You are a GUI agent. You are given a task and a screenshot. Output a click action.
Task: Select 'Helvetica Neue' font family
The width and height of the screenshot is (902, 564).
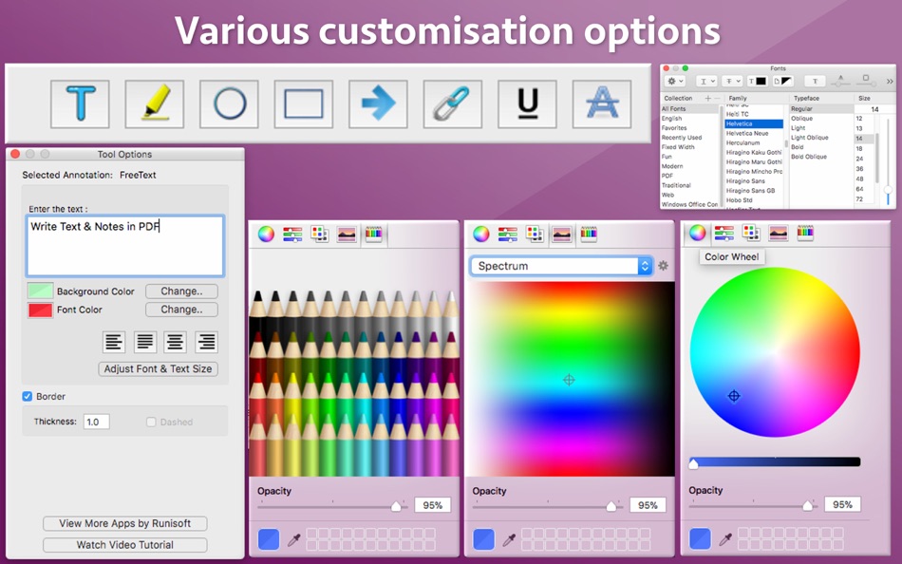747,133
